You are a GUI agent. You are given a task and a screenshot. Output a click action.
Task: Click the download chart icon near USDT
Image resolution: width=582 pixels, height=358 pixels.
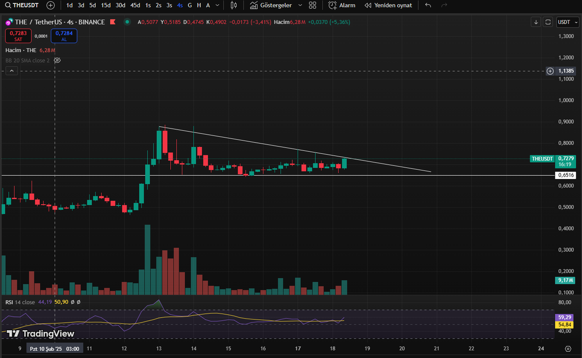point(535,22)
